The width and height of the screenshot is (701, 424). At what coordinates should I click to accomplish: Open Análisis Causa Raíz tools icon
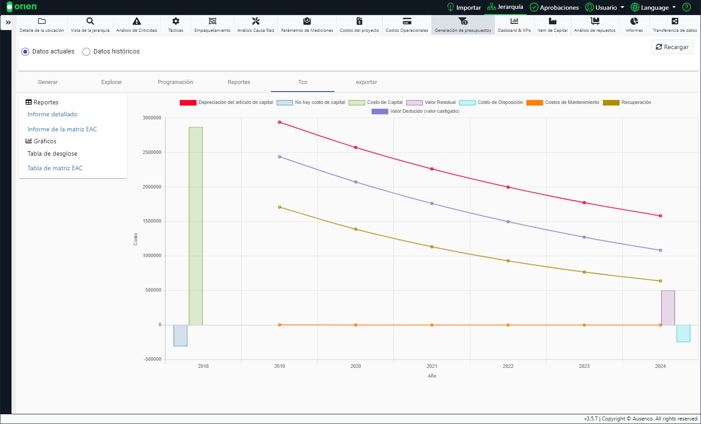256,21
